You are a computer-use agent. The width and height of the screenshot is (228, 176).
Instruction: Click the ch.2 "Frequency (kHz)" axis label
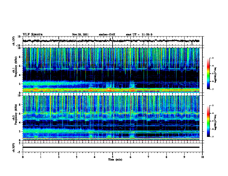pos(16,114)
